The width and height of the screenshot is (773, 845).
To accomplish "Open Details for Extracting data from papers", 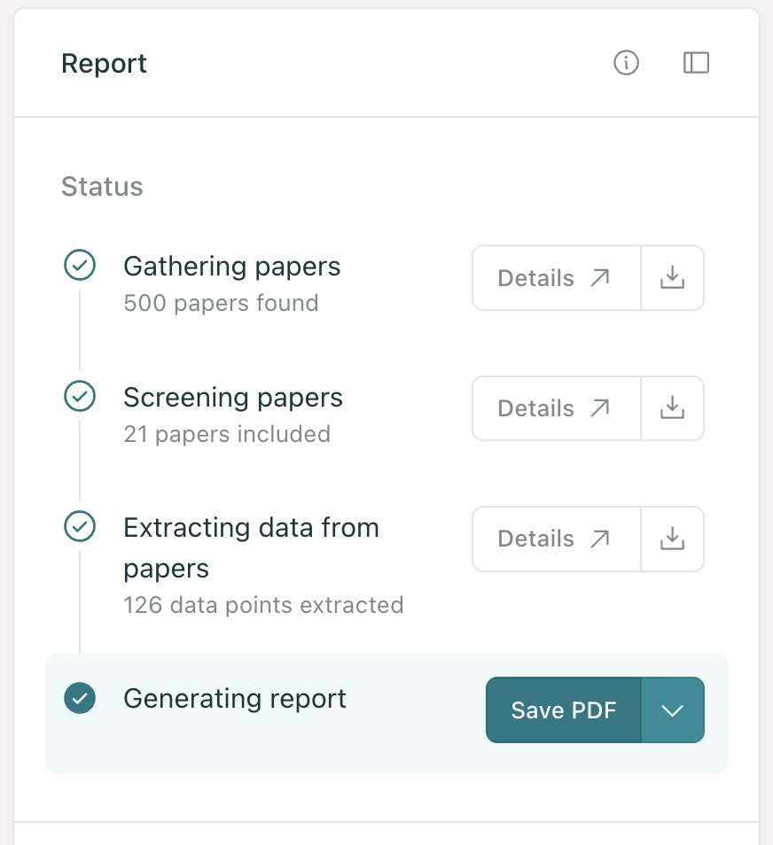I will click(x=557, y=539).
